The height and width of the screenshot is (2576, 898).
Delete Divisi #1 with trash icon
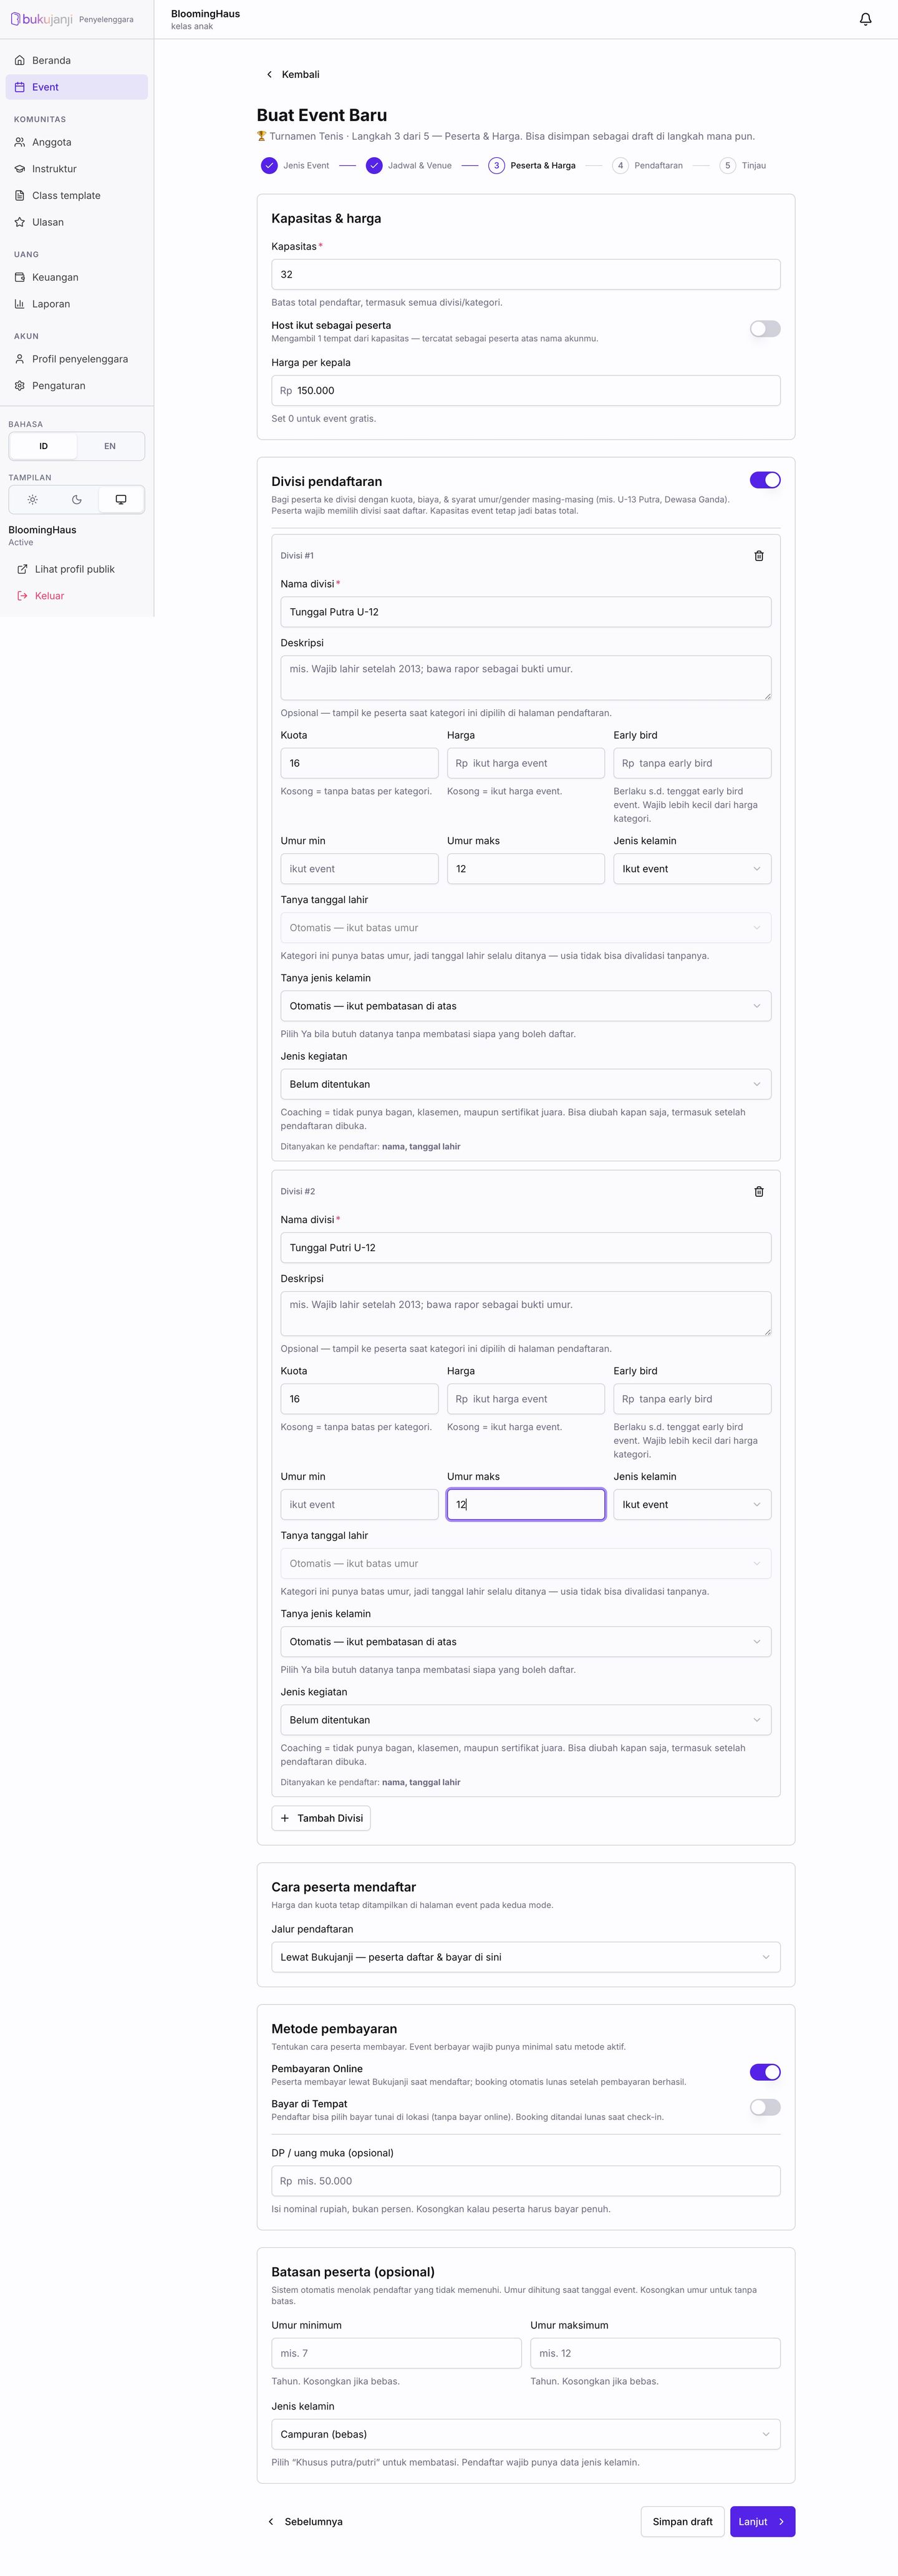click(x=759, y=556)
